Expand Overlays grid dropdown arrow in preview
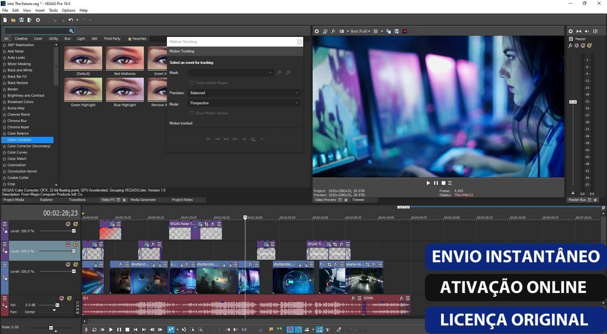Screen dimensions: 607x334 (x=382, y=31)
